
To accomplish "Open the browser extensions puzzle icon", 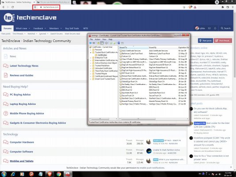I will 223,7.
